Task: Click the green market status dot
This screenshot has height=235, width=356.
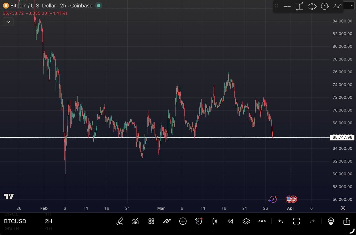Action: click(x=99, y=6)
